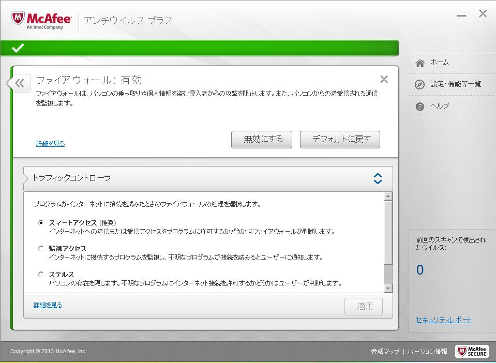Click the compass icon for 設定・機能等一覧

(420, 84)
